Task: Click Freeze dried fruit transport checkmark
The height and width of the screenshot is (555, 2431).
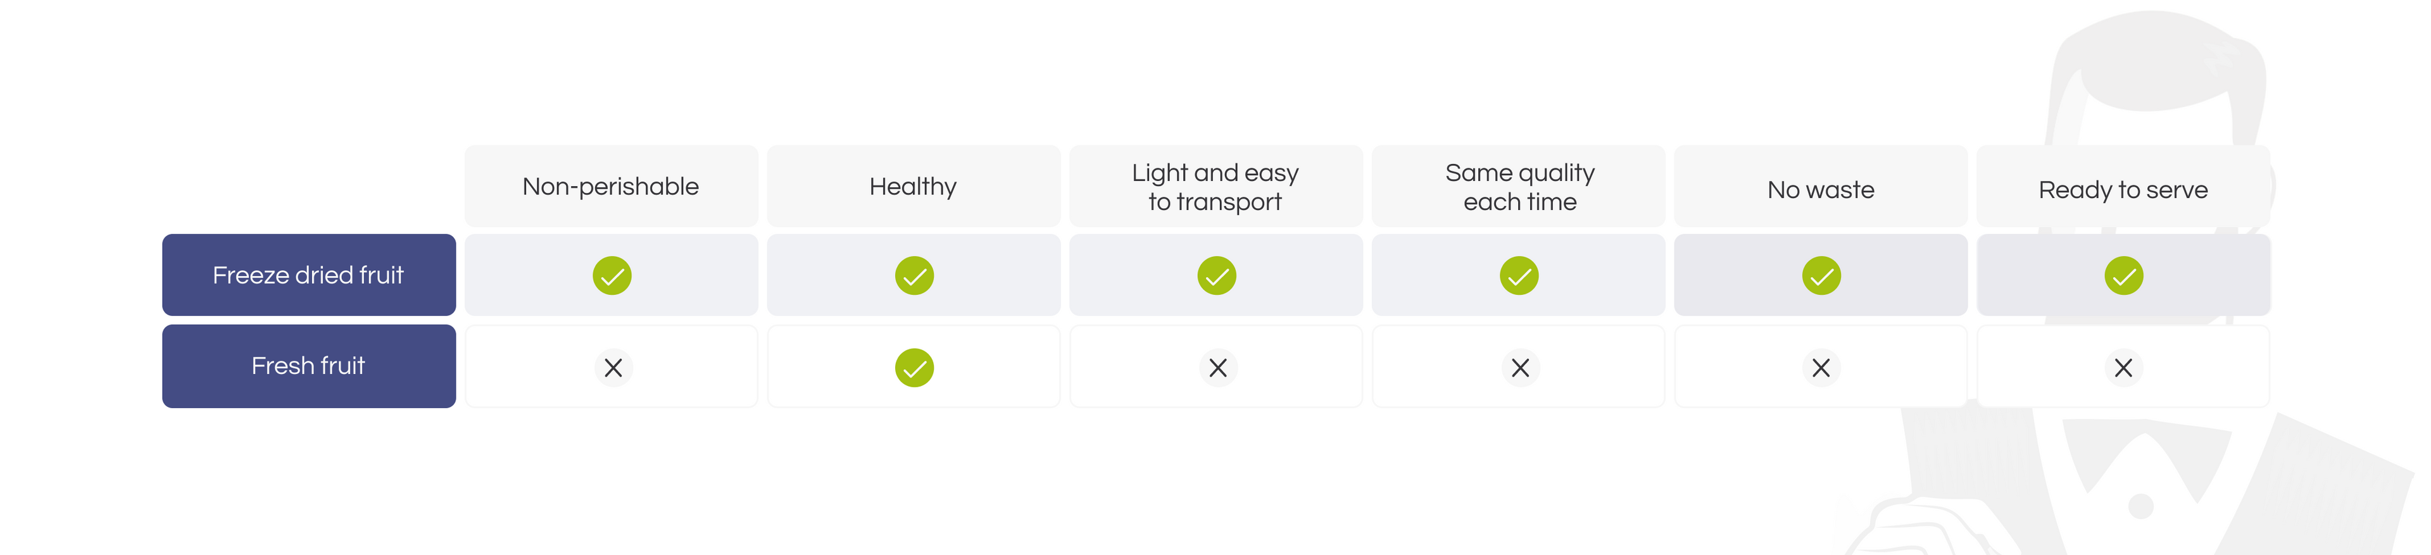Action: point(1216,276)
